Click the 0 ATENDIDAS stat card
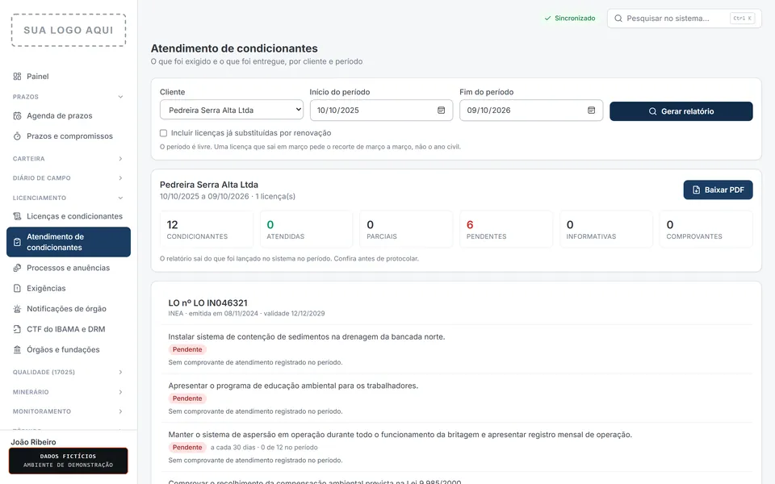The width and height of the screenshot is (775, 484). [306, 229]
